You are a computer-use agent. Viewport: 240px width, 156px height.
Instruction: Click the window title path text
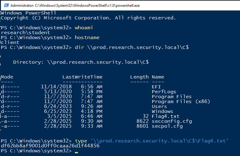pos(75,6)
